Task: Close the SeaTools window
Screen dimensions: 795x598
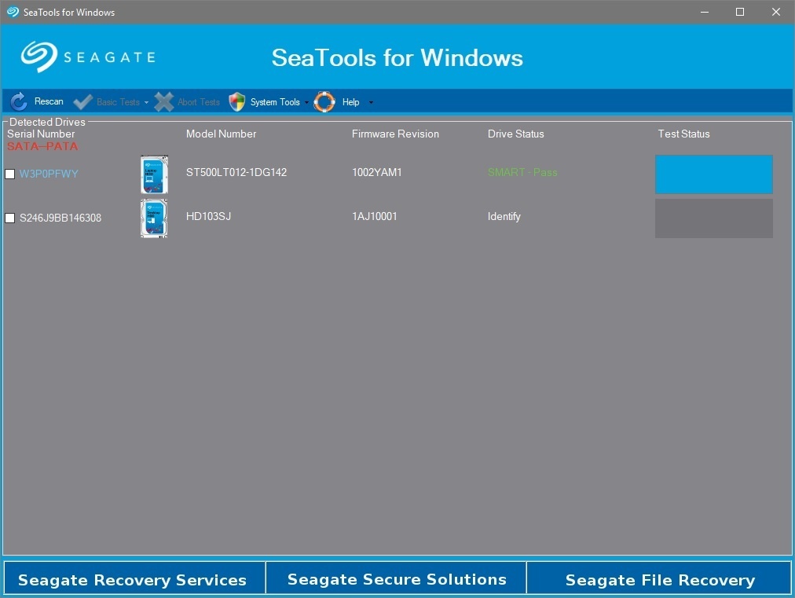Action: click(775, 12)
